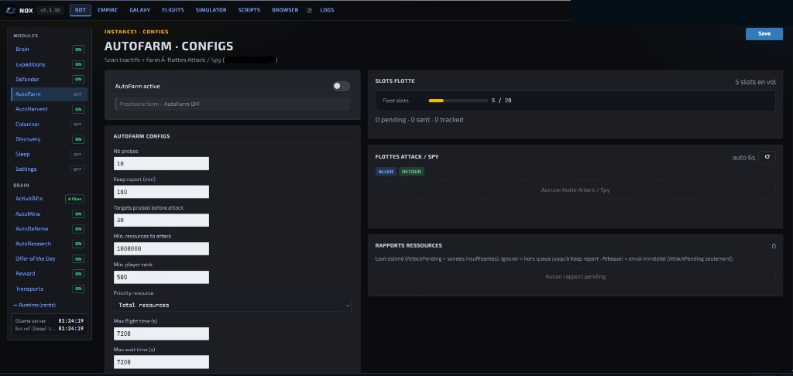Click the '5 slots en vol' text

pyautogui.click(x=755, y=82)
